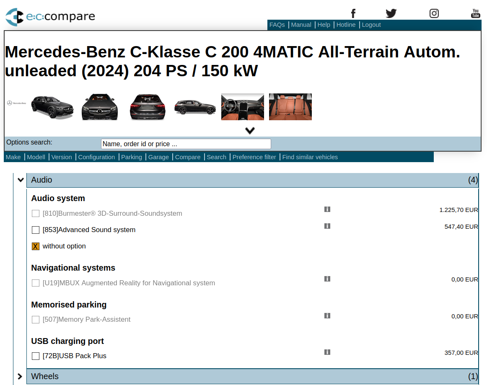Open the YouTube icon
The image size is (487, 385).
coord(476,13)
